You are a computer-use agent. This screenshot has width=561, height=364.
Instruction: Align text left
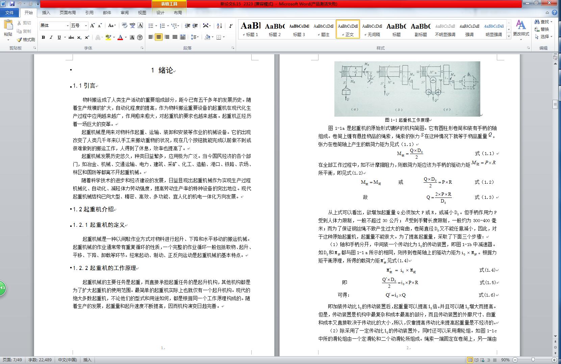pyautogui.click(x=151, y=37)
